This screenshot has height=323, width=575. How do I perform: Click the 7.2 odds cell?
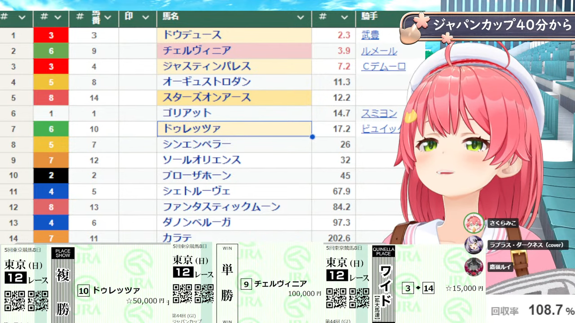point(333,66)
